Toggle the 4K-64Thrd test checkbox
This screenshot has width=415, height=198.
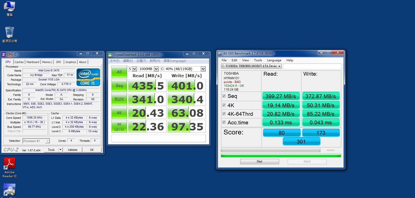click(x=224, y=114)
